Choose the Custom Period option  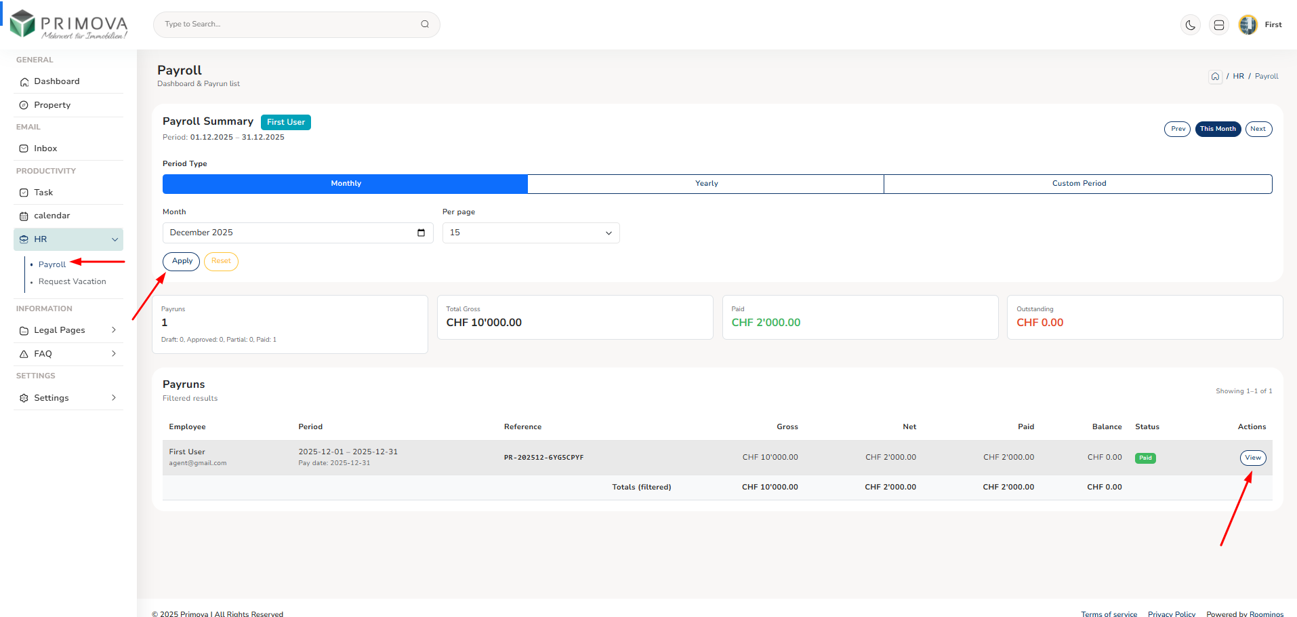coord(1078,184)
